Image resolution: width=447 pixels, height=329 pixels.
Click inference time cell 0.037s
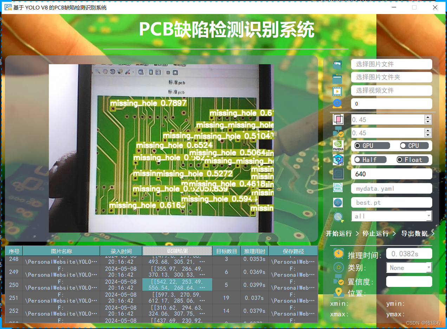click(255, 298)
